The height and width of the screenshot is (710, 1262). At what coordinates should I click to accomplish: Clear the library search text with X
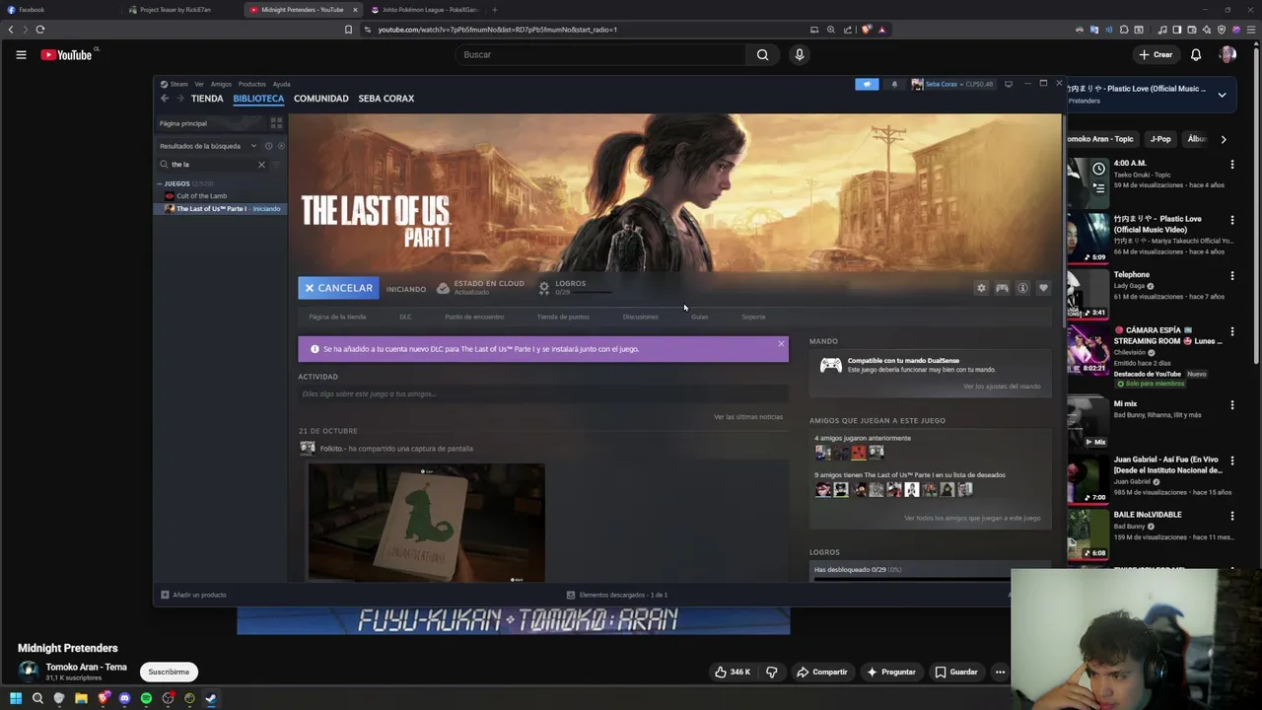[261, 165]
